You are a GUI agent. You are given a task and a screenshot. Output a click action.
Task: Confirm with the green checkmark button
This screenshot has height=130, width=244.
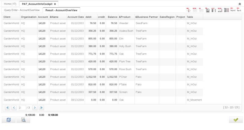click(235, 120)
